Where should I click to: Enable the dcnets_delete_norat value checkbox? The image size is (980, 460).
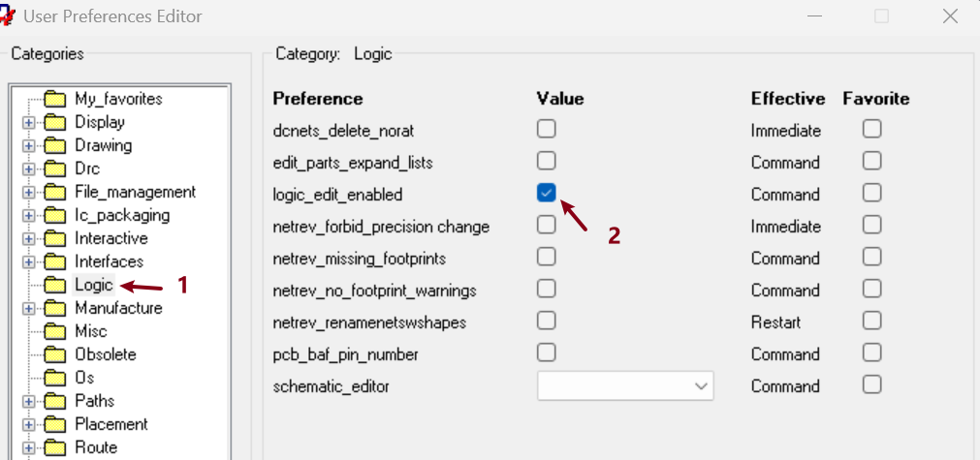click(547, 129)
